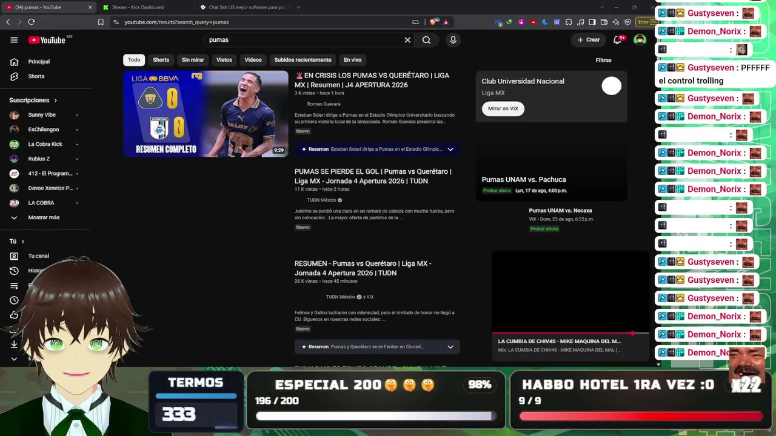This screenshot has height=436, width=776.
Task: Click the magnifying glass search button
Action: pyautogui.click(x=427, y=40)
